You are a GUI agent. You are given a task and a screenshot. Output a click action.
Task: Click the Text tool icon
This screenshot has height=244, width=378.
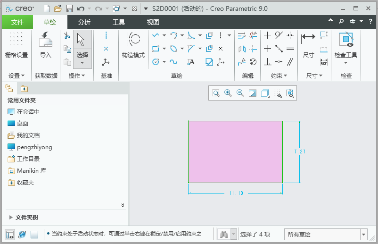(x=191, y=62)
